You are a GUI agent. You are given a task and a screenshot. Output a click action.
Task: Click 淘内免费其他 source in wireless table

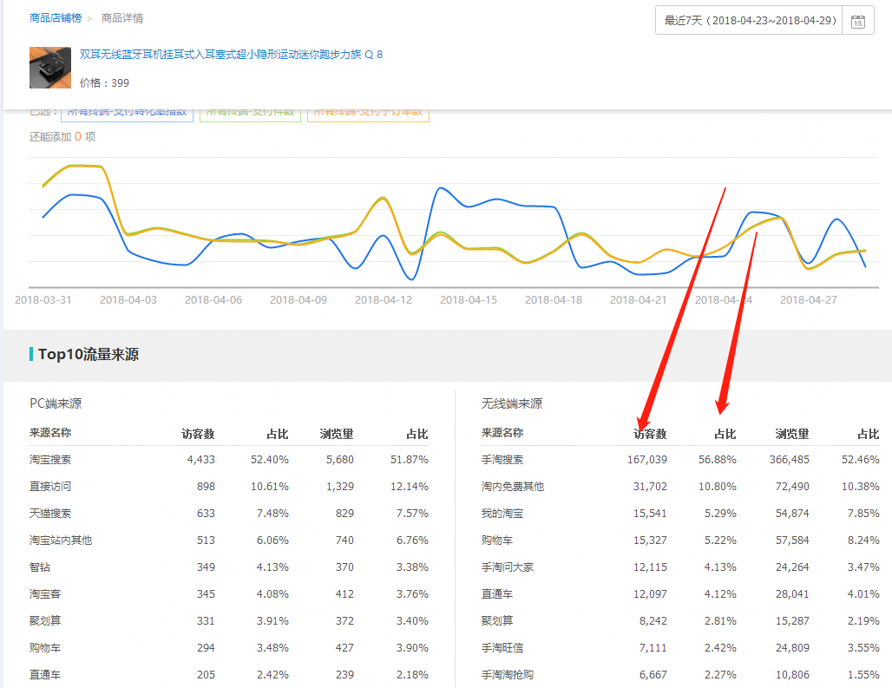pos(513,487)
